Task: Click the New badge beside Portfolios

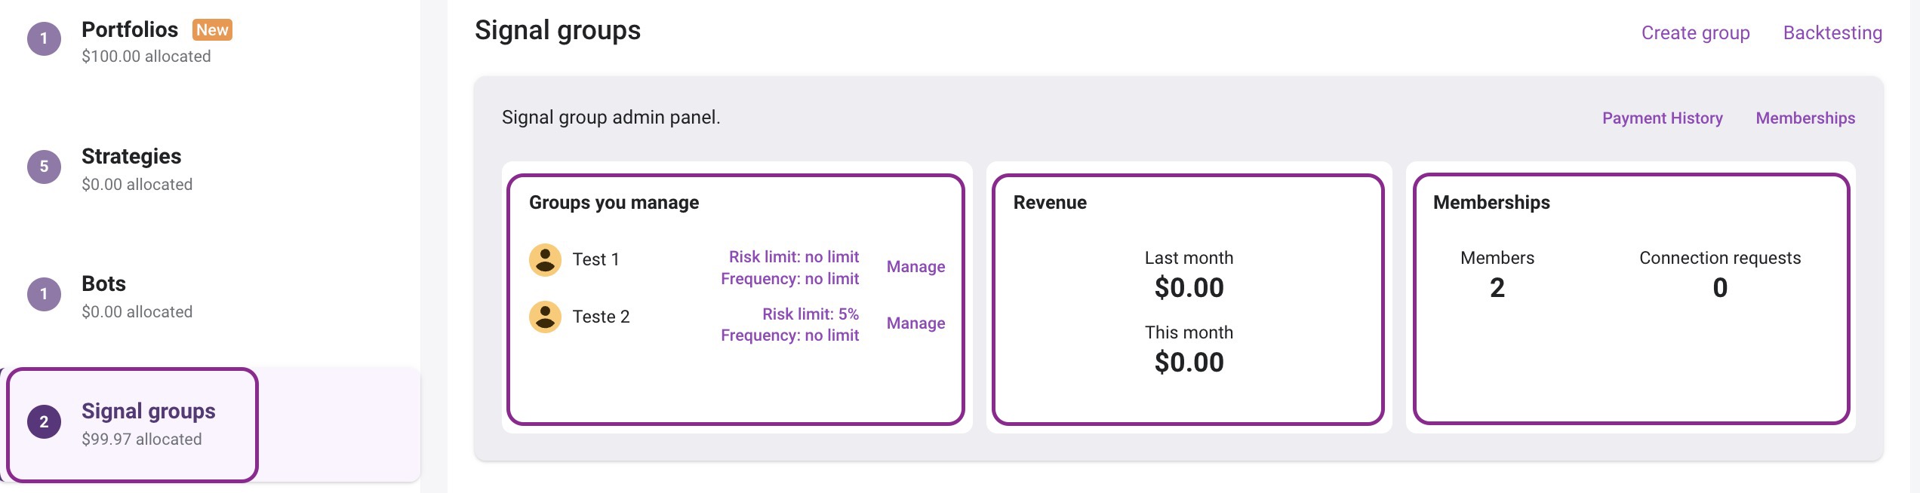Action: pos(212,30)
